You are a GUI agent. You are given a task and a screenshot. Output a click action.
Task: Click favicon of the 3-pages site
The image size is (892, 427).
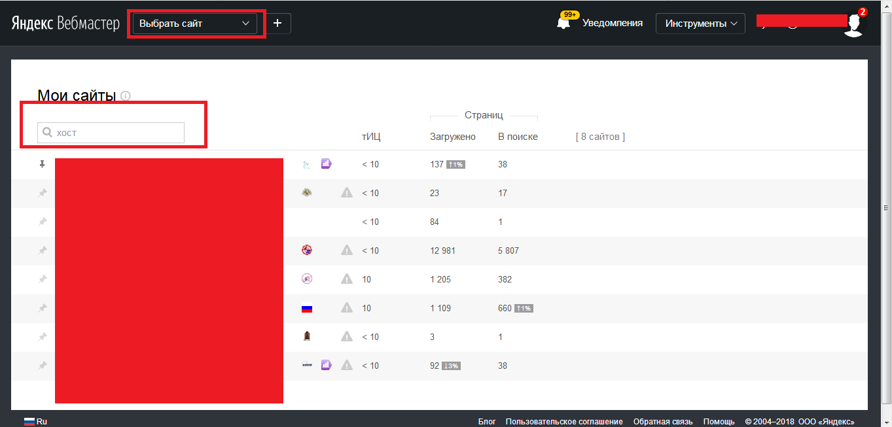(307, 336)
